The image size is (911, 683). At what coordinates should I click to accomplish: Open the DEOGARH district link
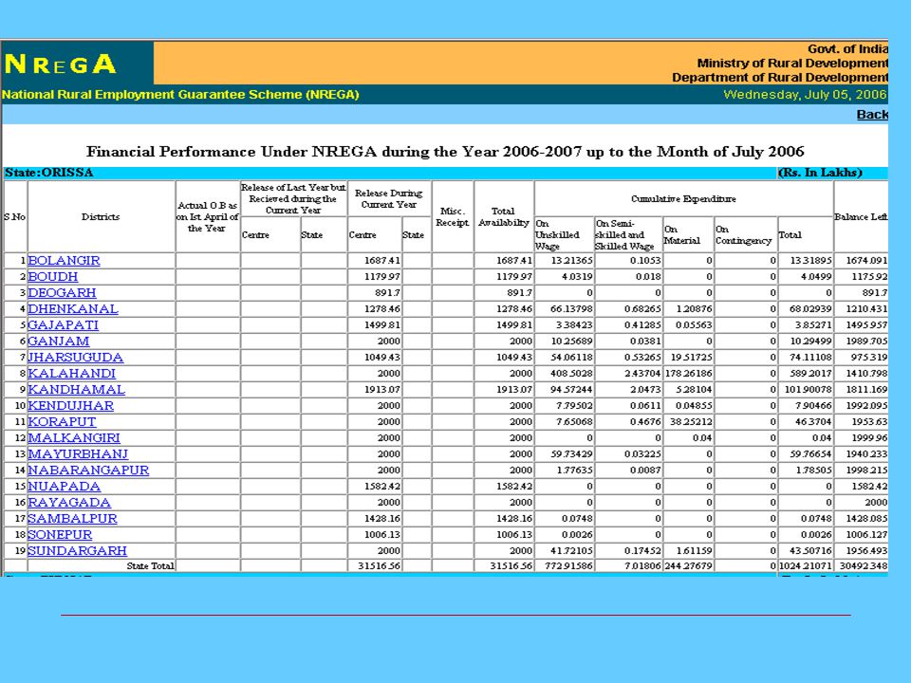click(x=63, y=293)
